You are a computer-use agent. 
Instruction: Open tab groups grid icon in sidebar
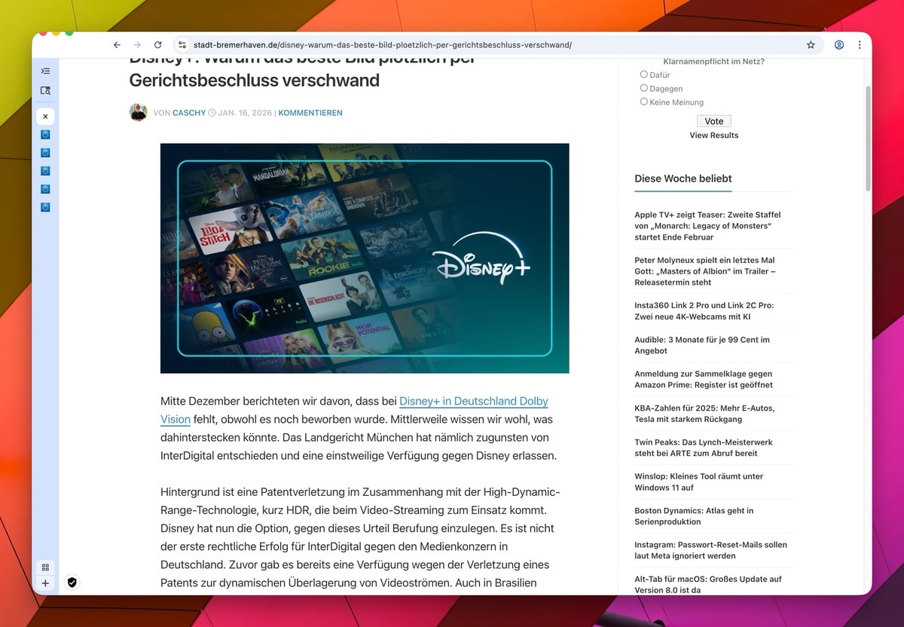pos(45,567)
